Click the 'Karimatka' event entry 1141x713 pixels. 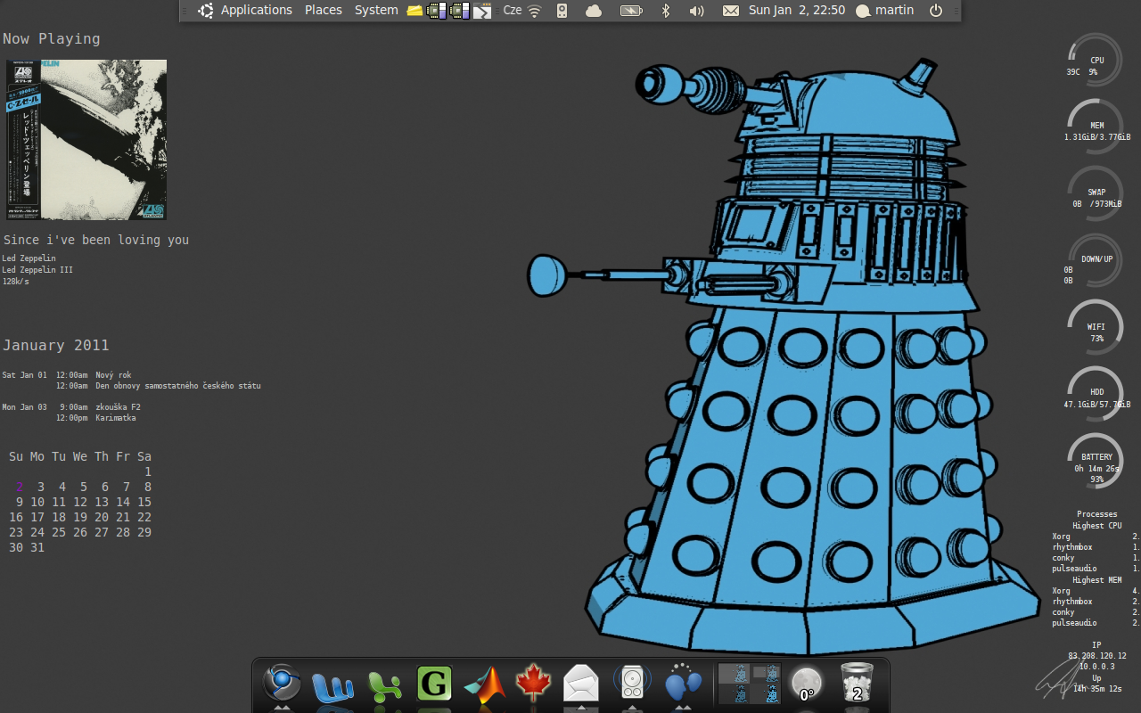[116, 418]
